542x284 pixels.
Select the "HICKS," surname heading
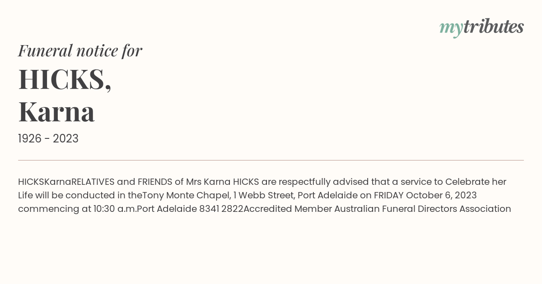65,79
